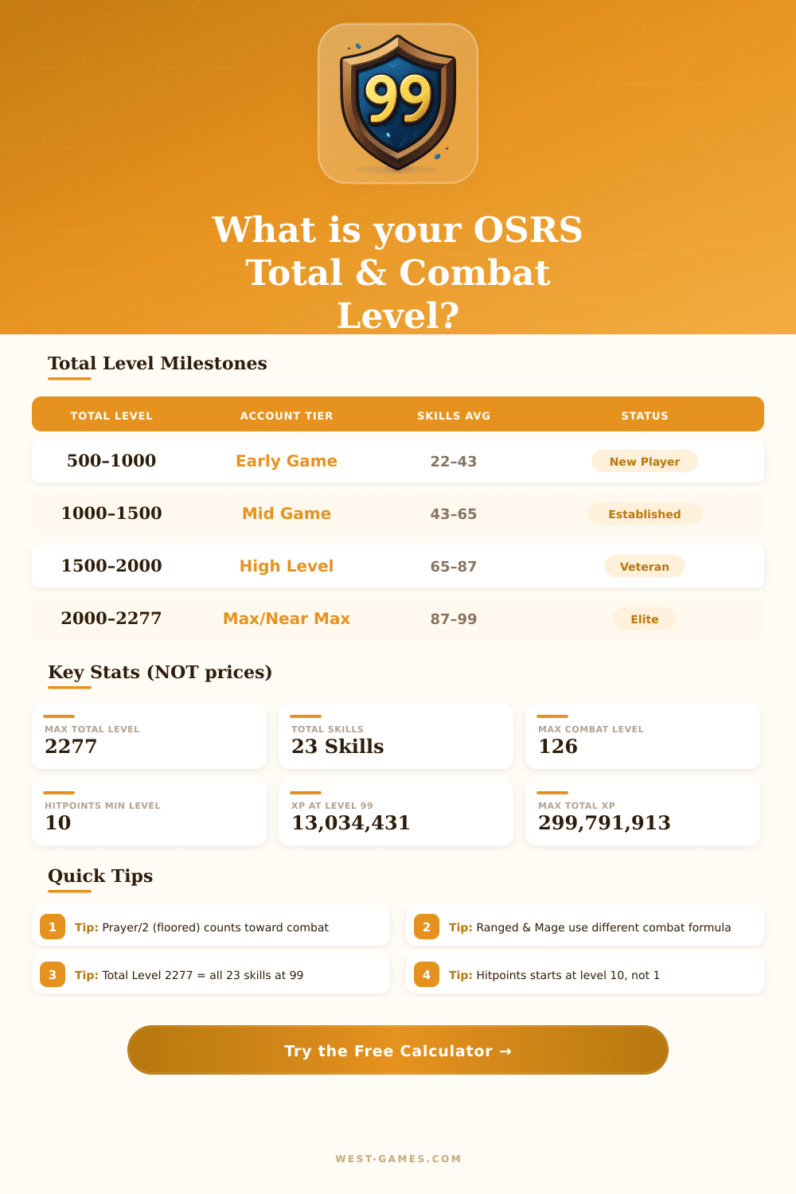Select the Skills Avg column header
This screenshot has height=1194, width=796.
click(x=454, y=415)
